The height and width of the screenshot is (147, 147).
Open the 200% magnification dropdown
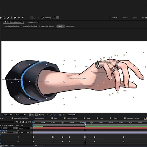point(8,115)
